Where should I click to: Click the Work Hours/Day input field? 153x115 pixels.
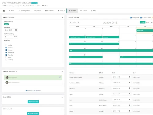click(x=8, y=37)
